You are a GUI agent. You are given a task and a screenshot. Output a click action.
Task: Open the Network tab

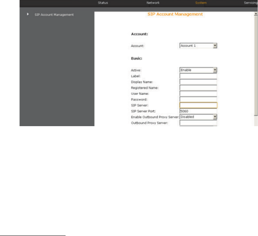[x=153, y=3]
